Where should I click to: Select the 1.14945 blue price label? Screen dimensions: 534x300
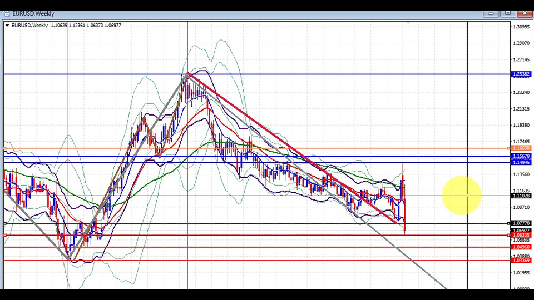coord(521,163)
